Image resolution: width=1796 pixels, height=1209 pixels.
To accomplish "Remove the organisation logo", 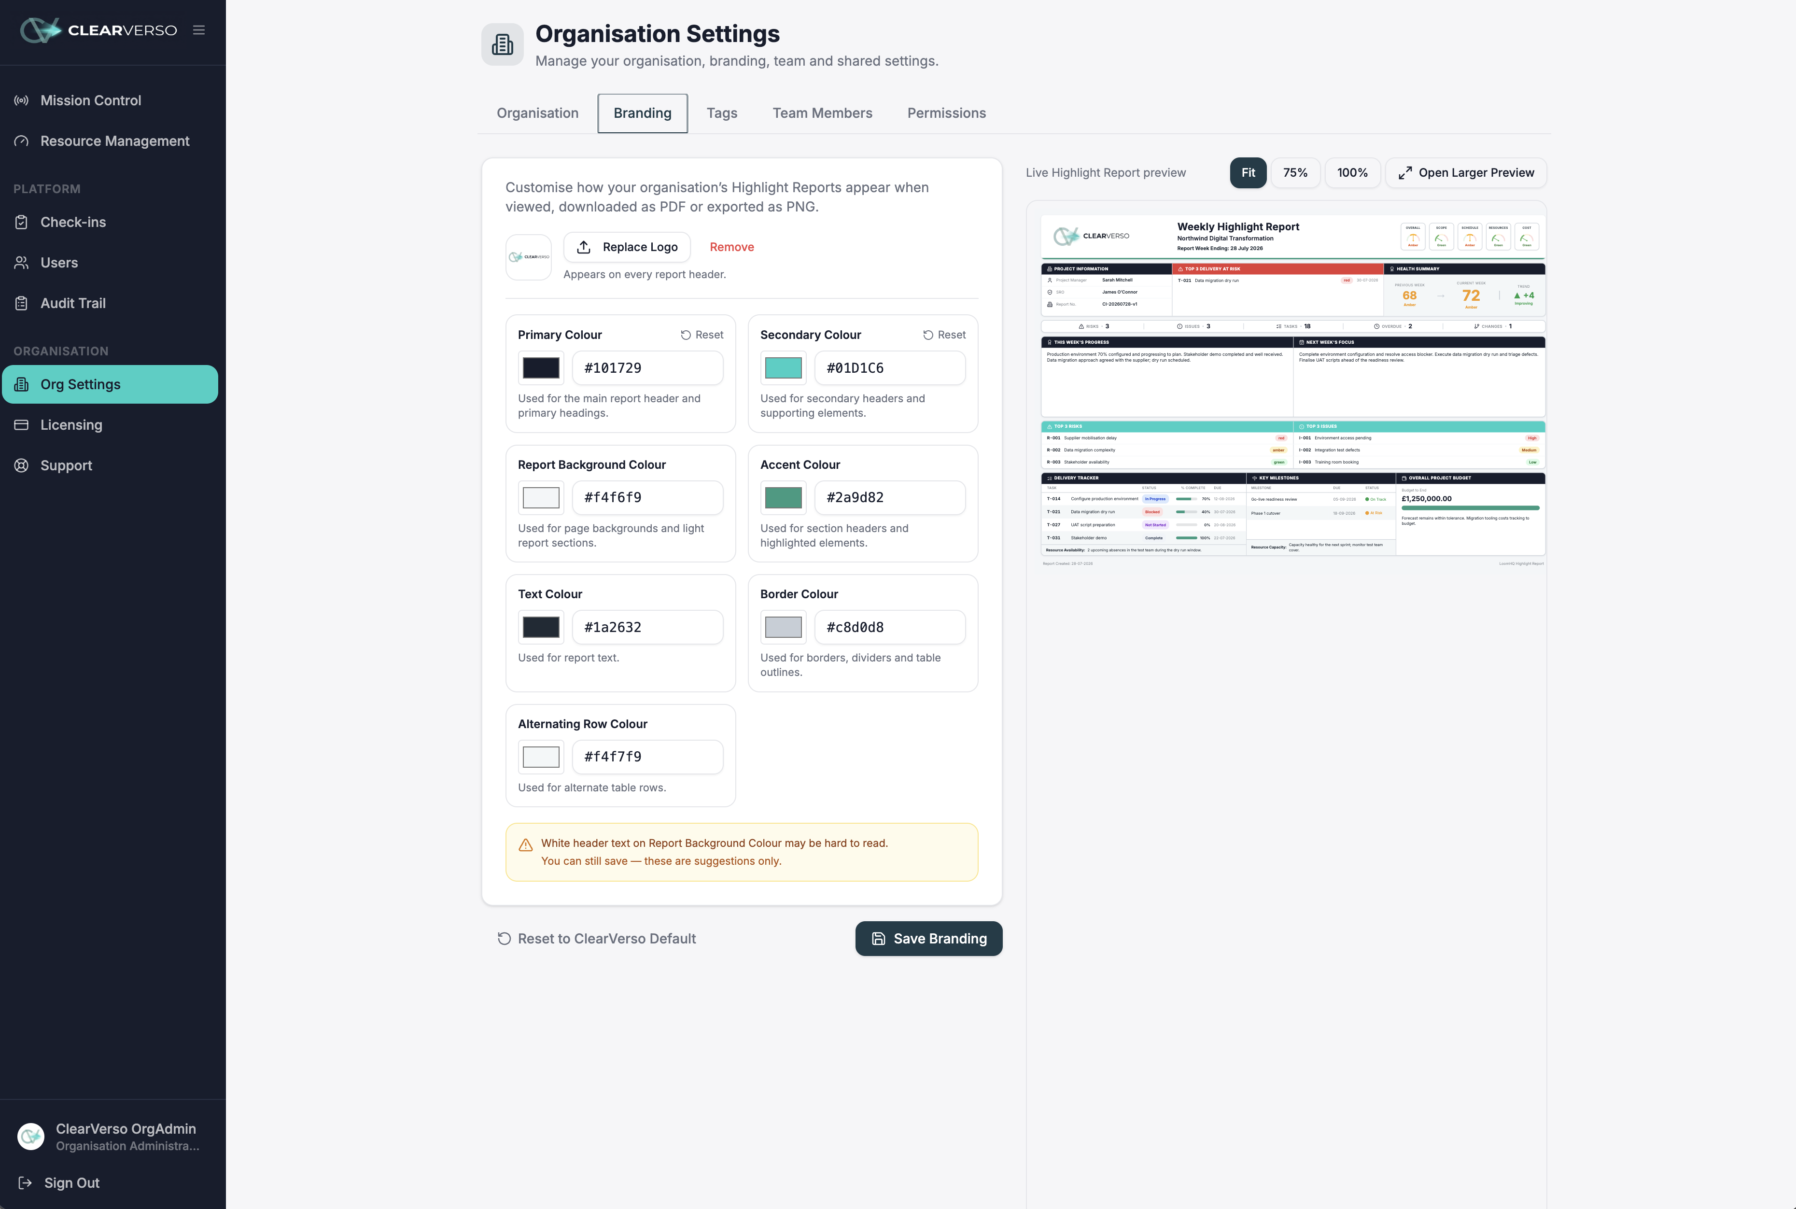I will point(731,247).
